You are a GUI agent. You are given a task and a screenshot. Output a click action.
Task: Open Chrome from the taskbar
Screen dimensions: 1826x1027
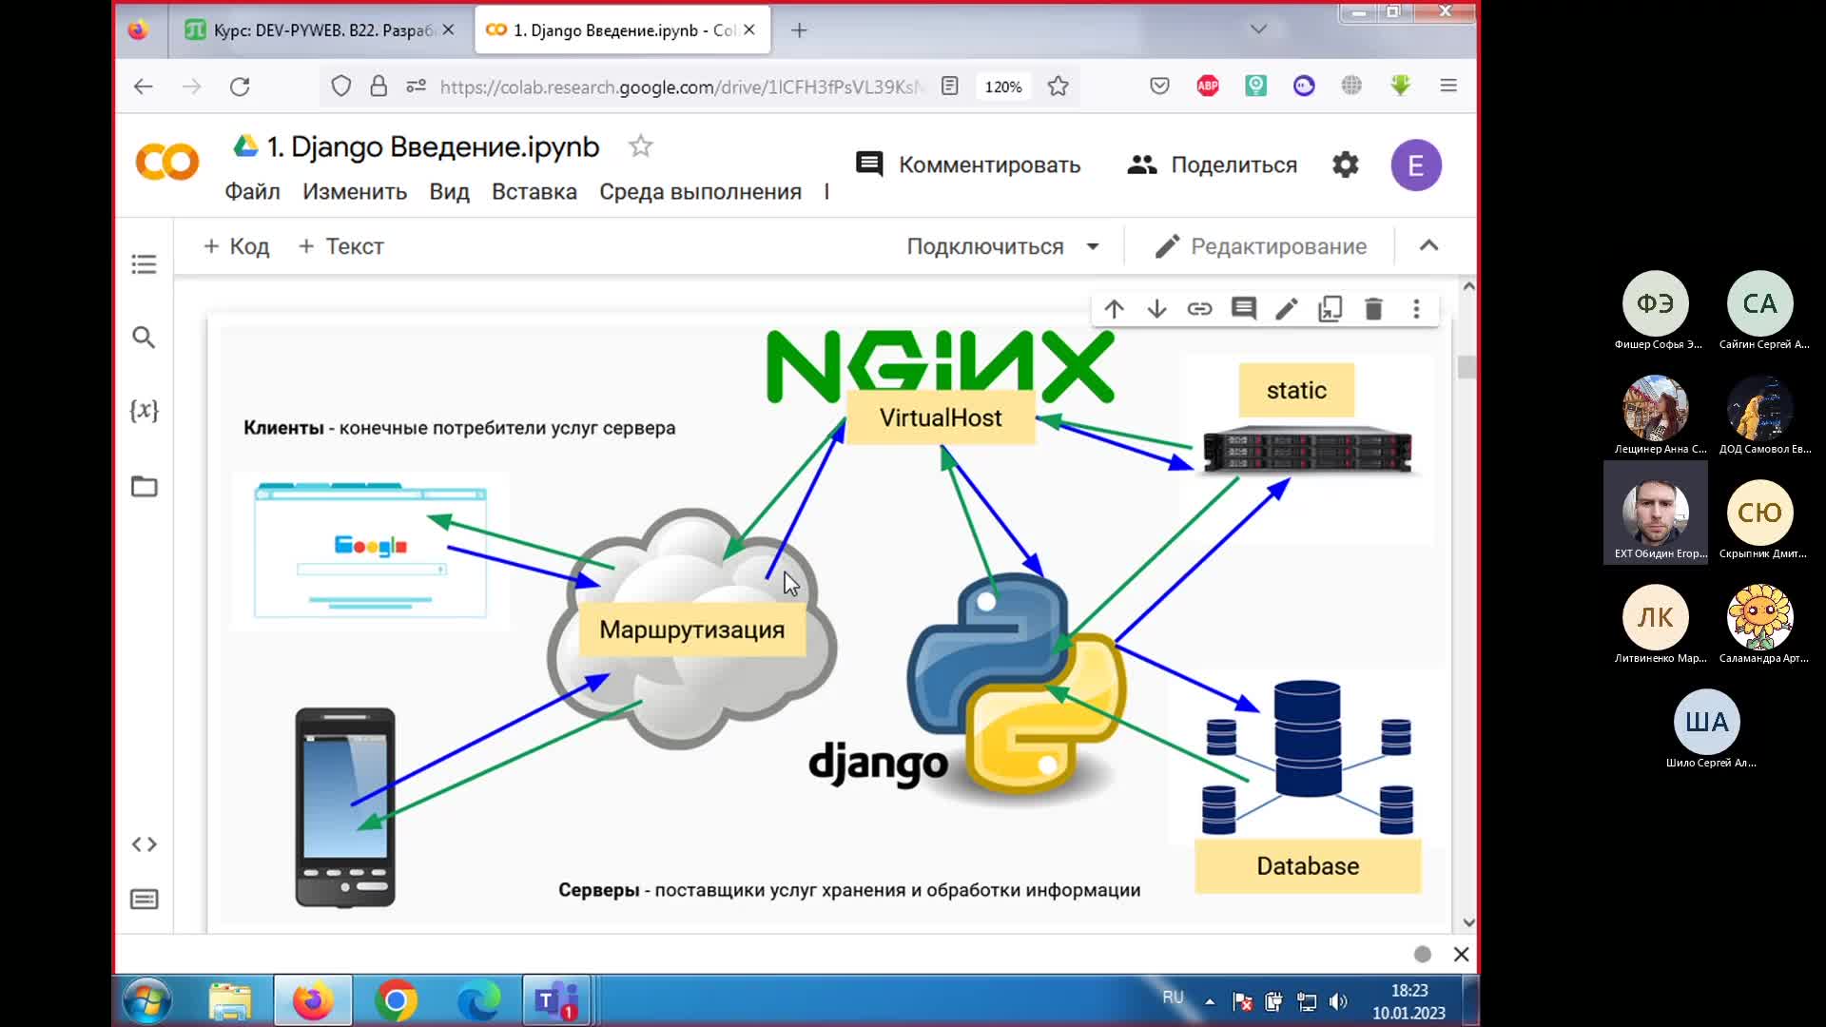click(x=396, y=1001)
